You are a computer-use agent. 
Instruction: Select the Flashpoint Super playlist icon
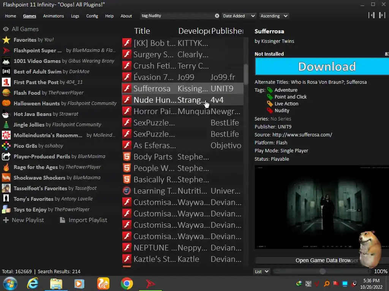pyautogui.click(x=6, y=50)
